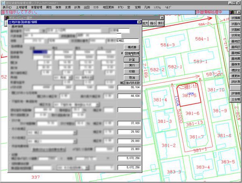Click the 面地属 button in side palette

point(236,58)
